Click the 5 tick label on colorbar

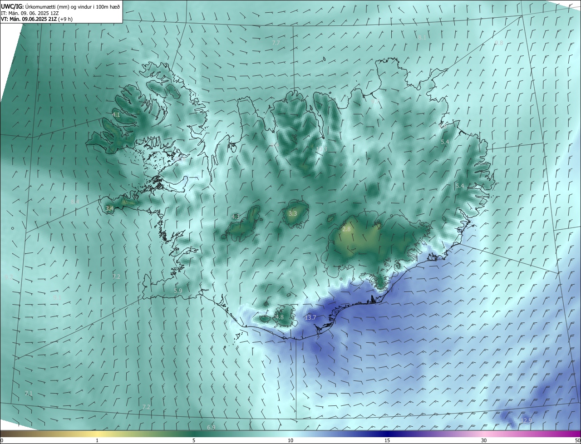194,440
